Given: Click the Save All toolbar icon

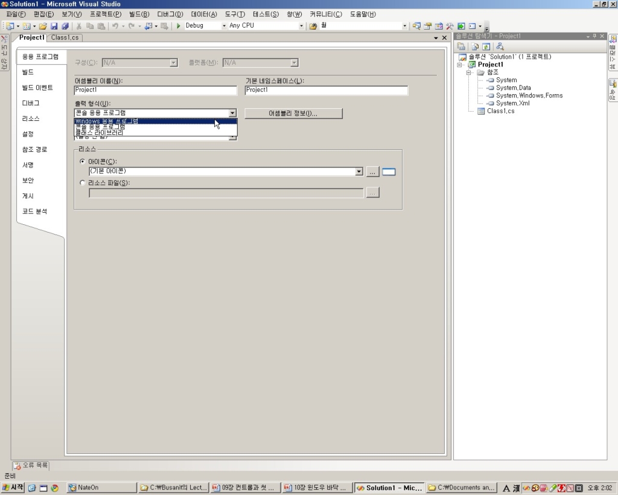Looking at the screenshot, I should click(x=65, y=26).
